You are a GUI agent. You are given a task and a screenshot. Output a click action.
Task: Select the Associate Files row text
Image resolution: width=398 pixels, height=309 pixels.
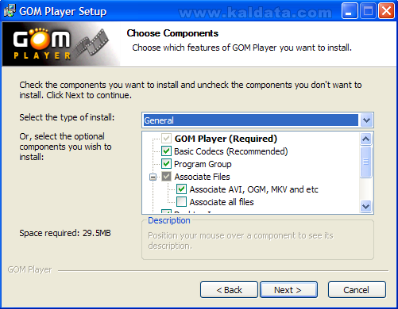coord(202,177)
